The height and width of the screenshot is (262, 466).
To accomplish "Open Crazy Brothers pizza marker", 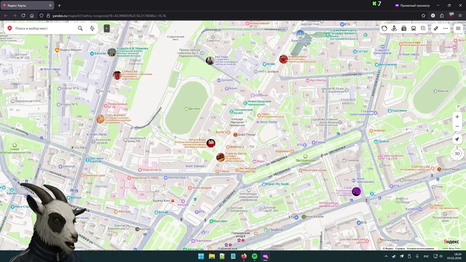I will [x=100, y=119].
